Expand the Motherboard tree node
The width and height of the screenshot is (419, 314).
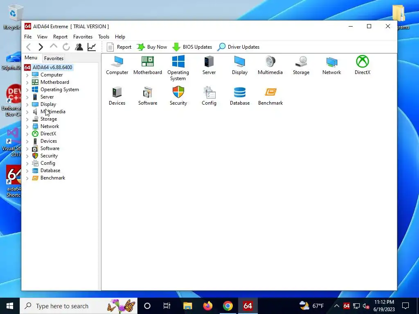[x=27, y=82]
